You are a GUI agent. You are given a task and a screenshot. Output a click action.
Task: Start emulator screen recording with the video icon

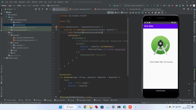(x=159, y=13)
